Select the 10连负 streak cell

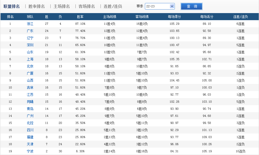point(240,151)
